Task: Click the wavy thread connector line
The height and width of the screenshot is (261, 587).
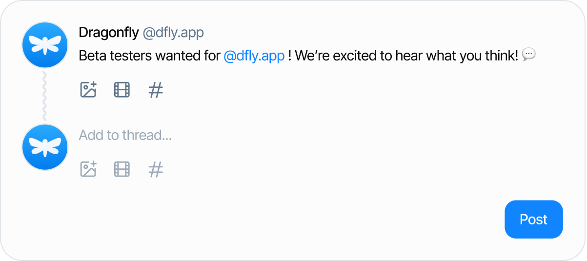Action: tap(44, 96)
